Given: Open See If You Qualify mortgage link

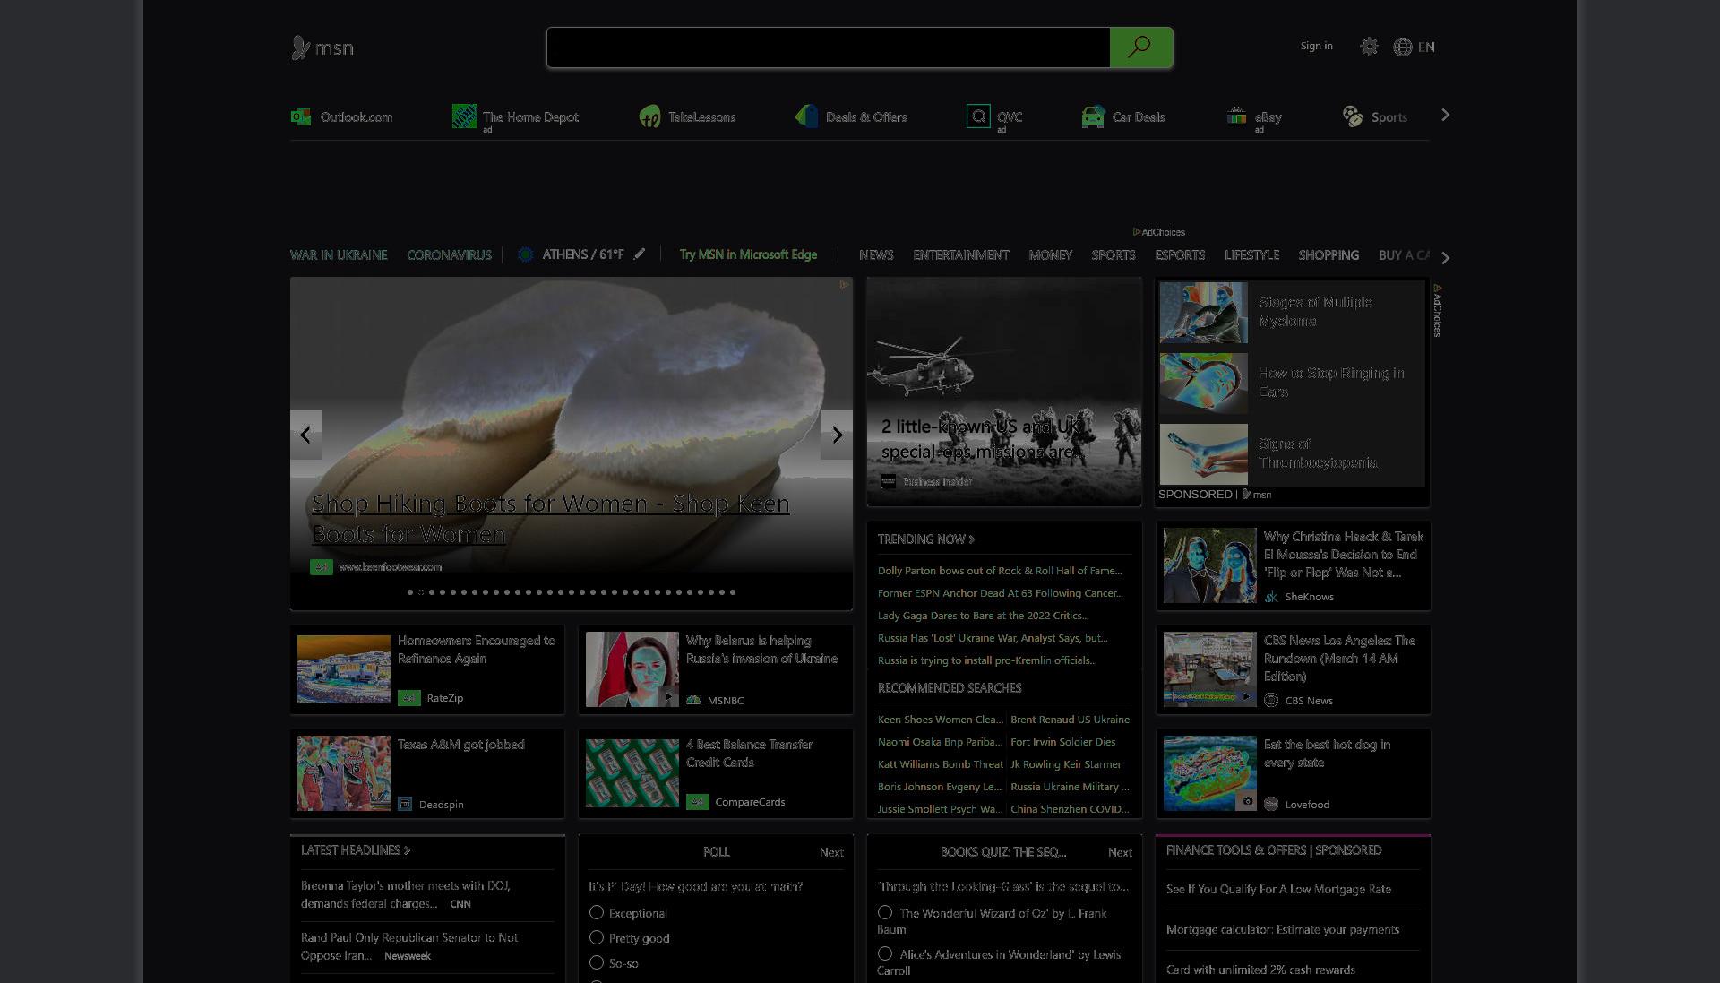Looking at the screenshot, I should tap(1278, 889).
